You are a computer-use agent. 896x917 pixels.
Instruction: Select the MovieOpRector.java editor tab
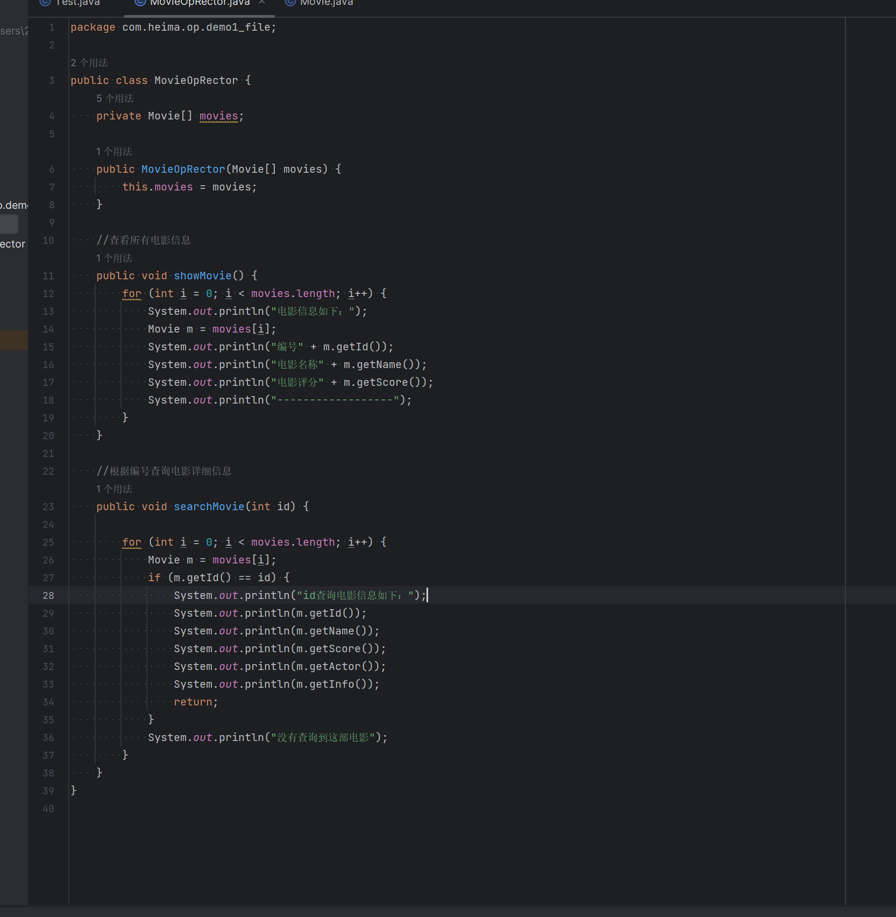point(200,3)
